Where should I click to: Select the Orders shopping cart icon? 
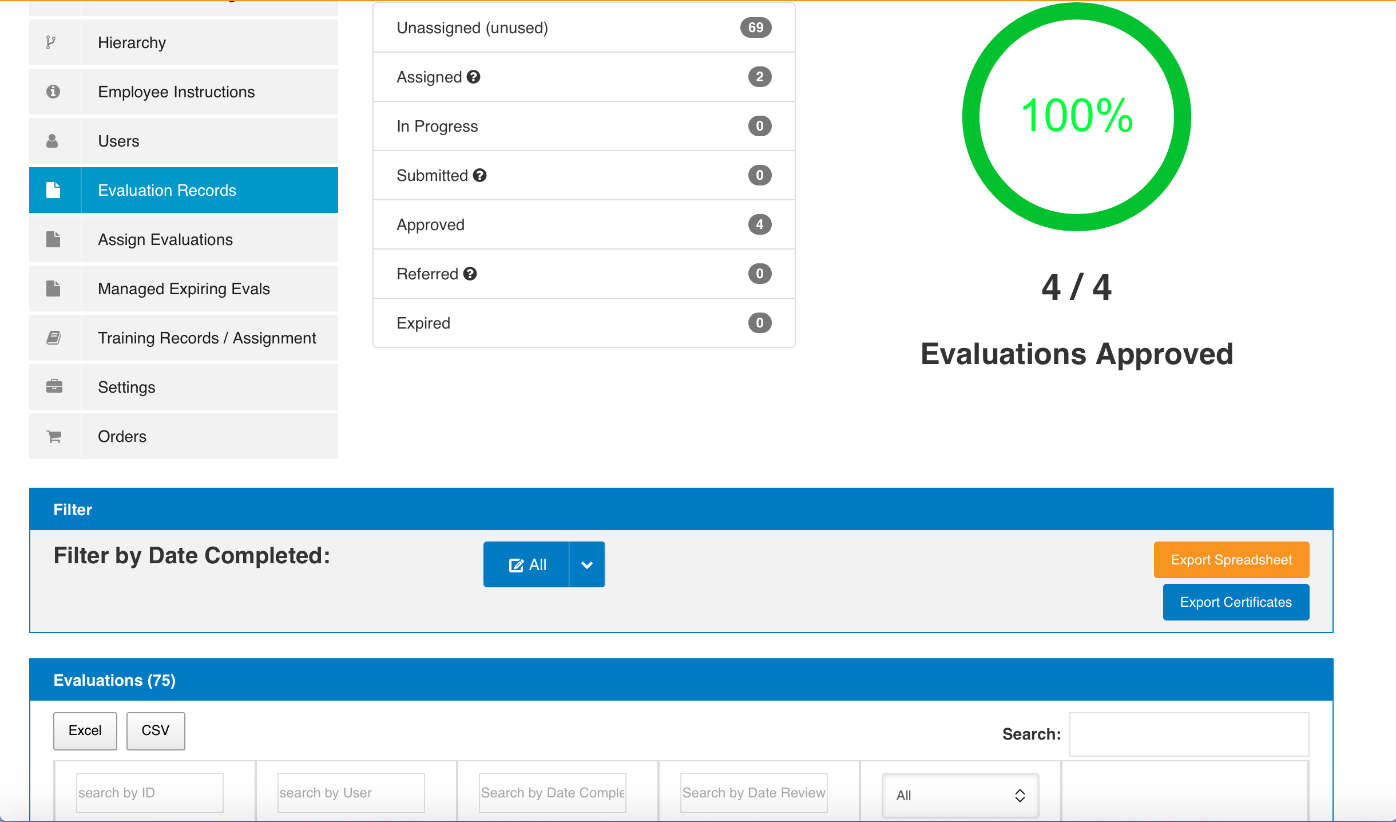click(54, 436)
